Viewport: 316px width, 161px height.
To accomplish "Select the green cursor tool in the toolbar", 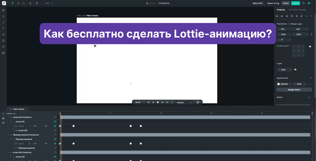I will tap(12, 3).
